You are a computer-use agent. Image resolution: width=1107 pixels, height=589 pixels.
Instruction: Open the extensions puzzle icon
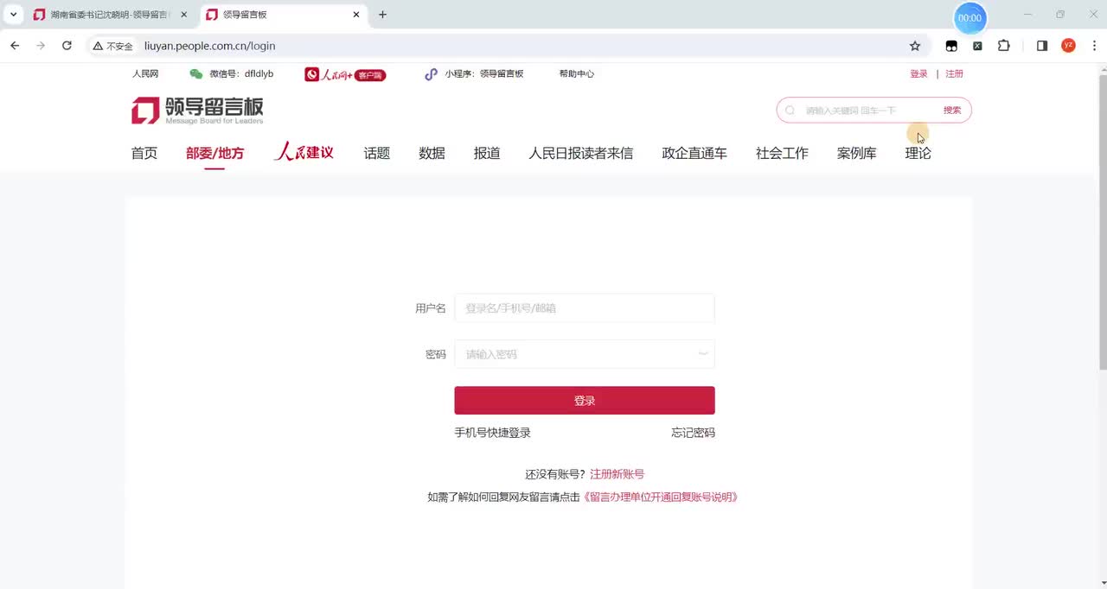(x=1004, y=46)
